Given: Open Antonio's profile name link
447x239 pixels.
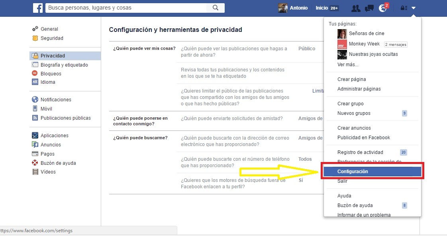Looking at the screenshot, I should 298,8.
